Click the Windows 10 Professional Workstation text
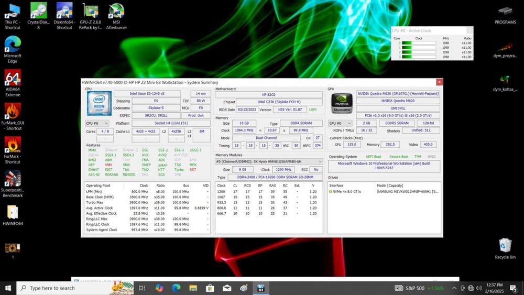 (384, 166)
